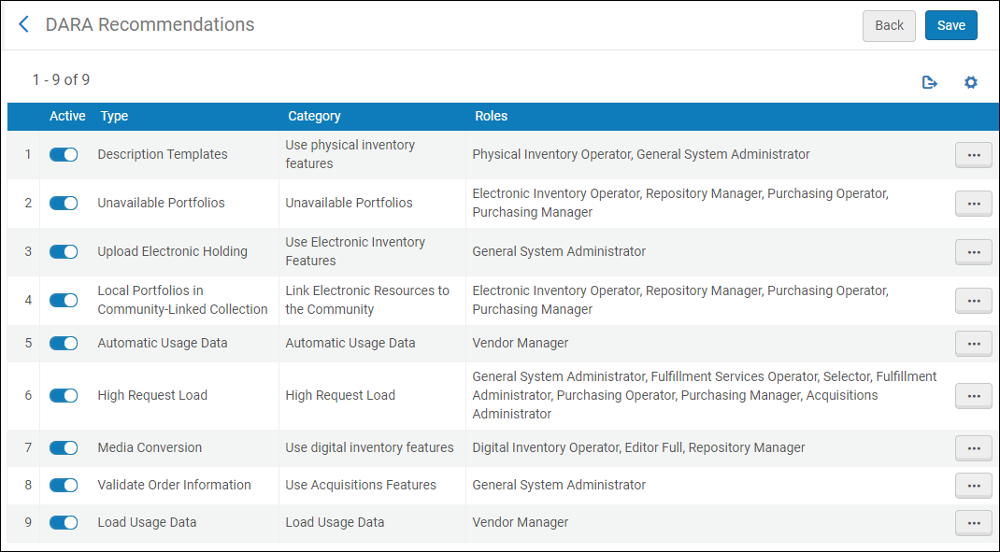Screen dimensions: 1000x552
Task: Click the Back button
Action: 889,25
